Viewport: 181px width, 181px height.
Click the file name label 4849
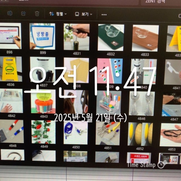pos(44,146)
